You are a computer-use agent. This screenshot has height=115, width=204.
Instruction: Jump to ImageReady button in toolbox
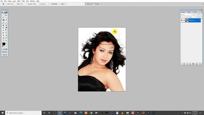(x=5, y=55)
